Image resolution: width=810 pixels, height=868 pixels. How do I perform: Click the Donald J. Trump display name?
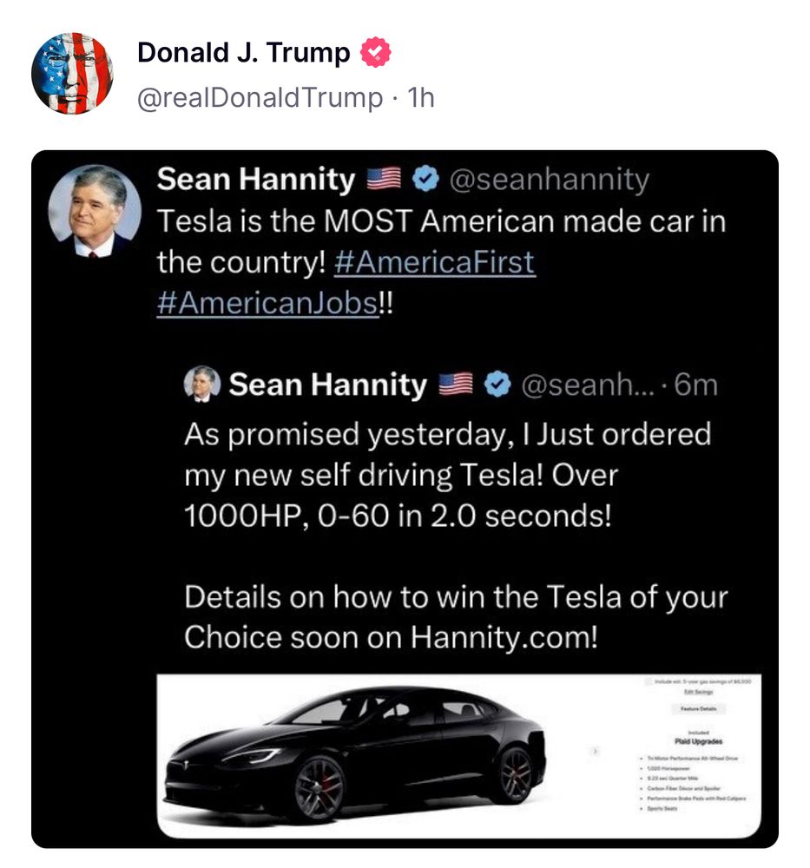[243, 54]
